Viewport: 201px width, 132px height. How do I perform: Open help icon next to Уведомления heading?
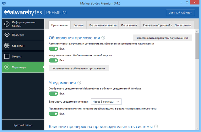[79, 83]
